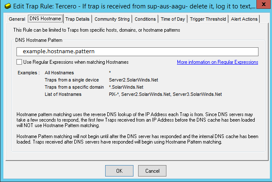The image size is (272, 182).
Task: Select the DNS Hostname tab
Action: click(45, 19)
